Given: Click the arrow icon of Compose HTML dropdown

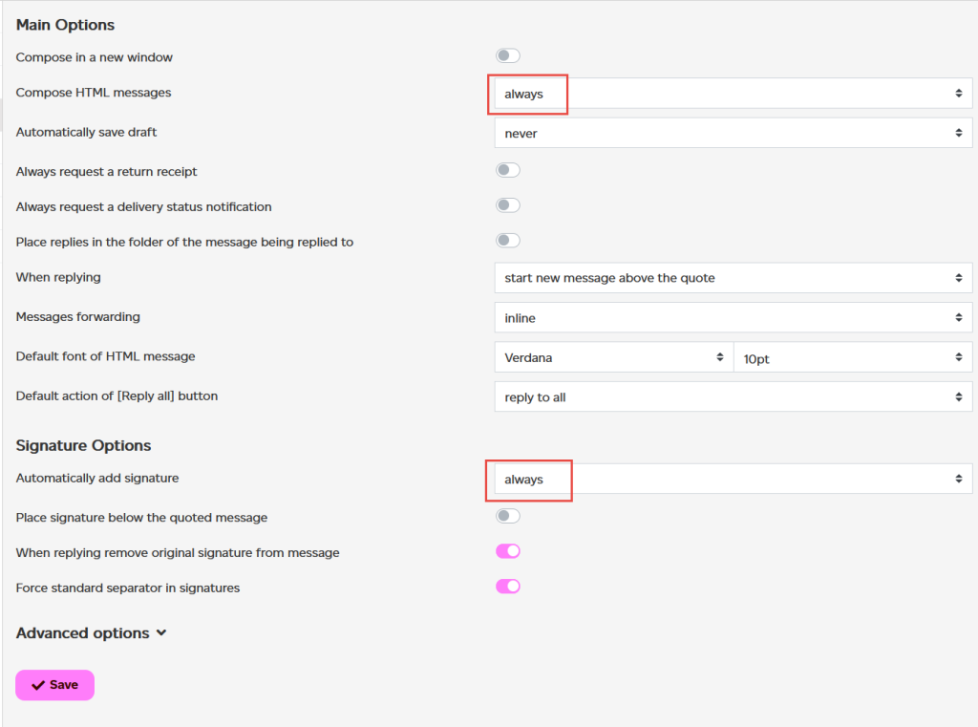Looking at the screenshot, I should click(x=959, y=94).
